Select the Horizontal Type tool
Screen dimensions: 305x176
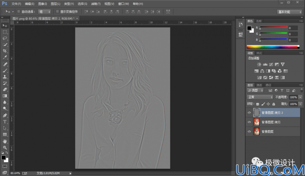(x=5, y=122)
